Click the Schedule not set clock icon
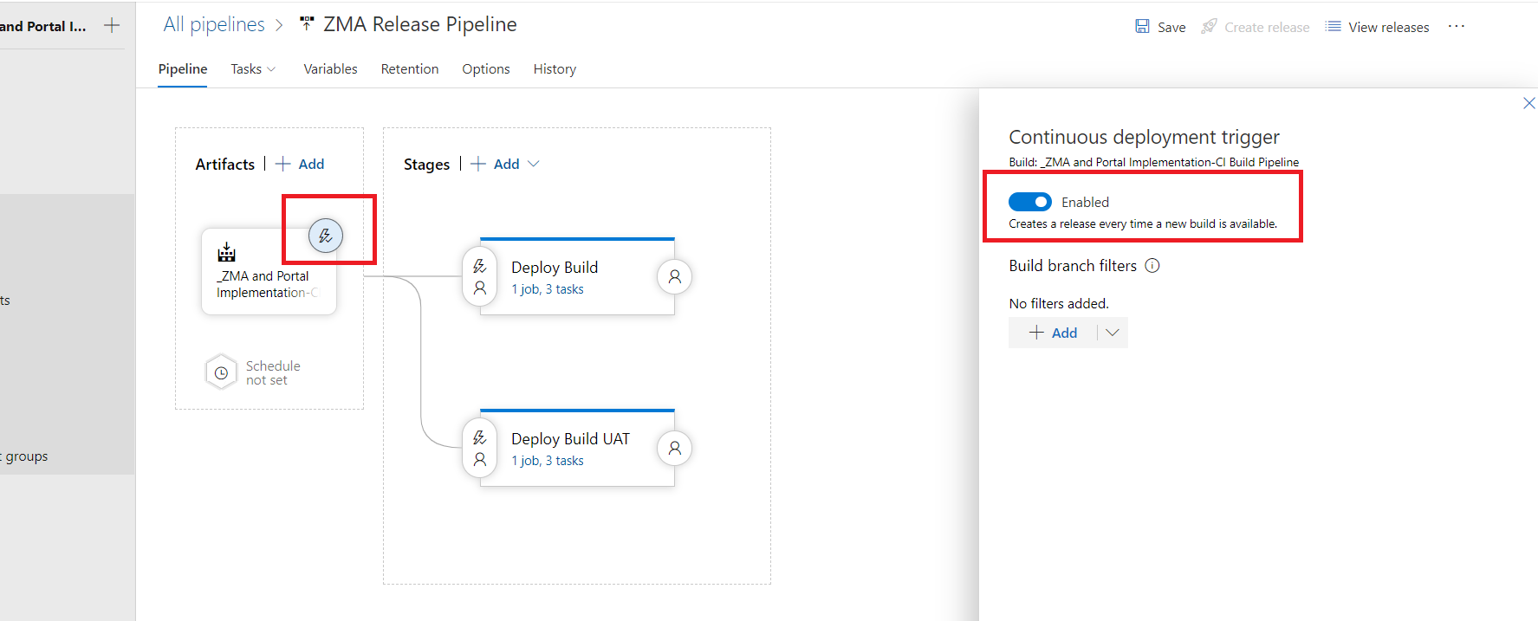 tap(222, 372)
